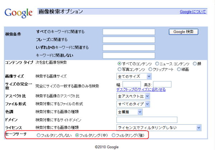Open the 全種類 color dropdown
This screenshot has height=150, width=215.
pyautogui.click(x=129, y=112)
